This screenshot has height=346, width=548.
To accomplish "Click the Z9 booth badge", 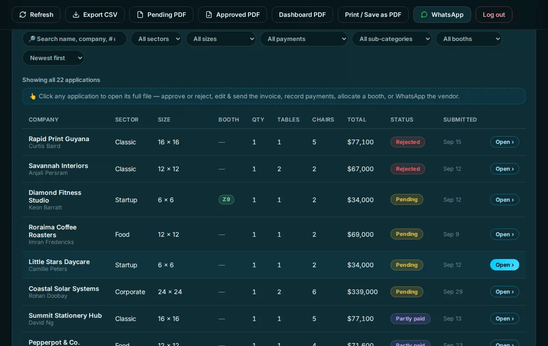I will pos(226,199).
